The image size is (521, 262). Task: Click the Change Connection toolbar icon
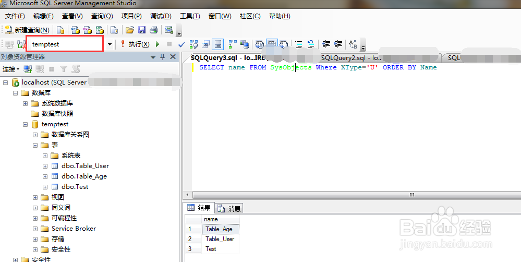[21, 44]
